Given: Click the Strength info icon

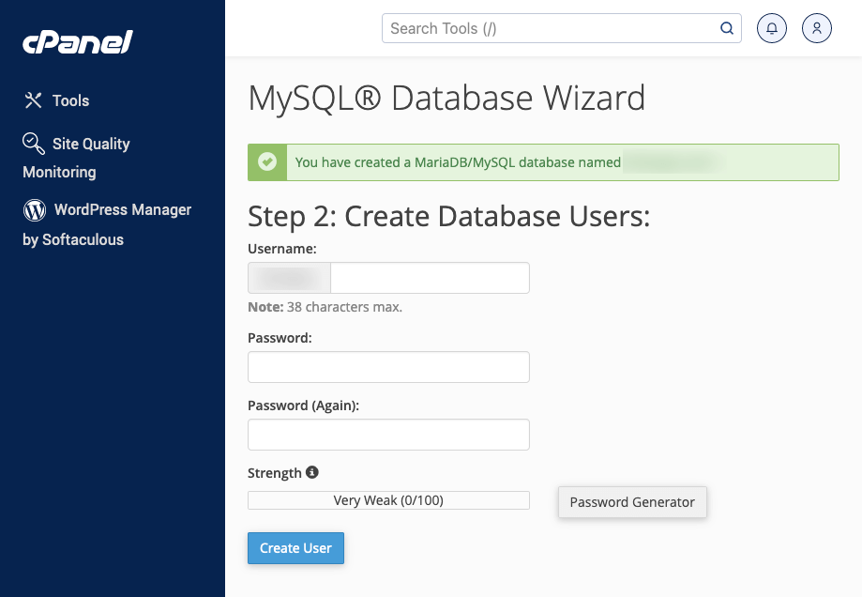Looking at the screenshot, I should coord(312,472).
